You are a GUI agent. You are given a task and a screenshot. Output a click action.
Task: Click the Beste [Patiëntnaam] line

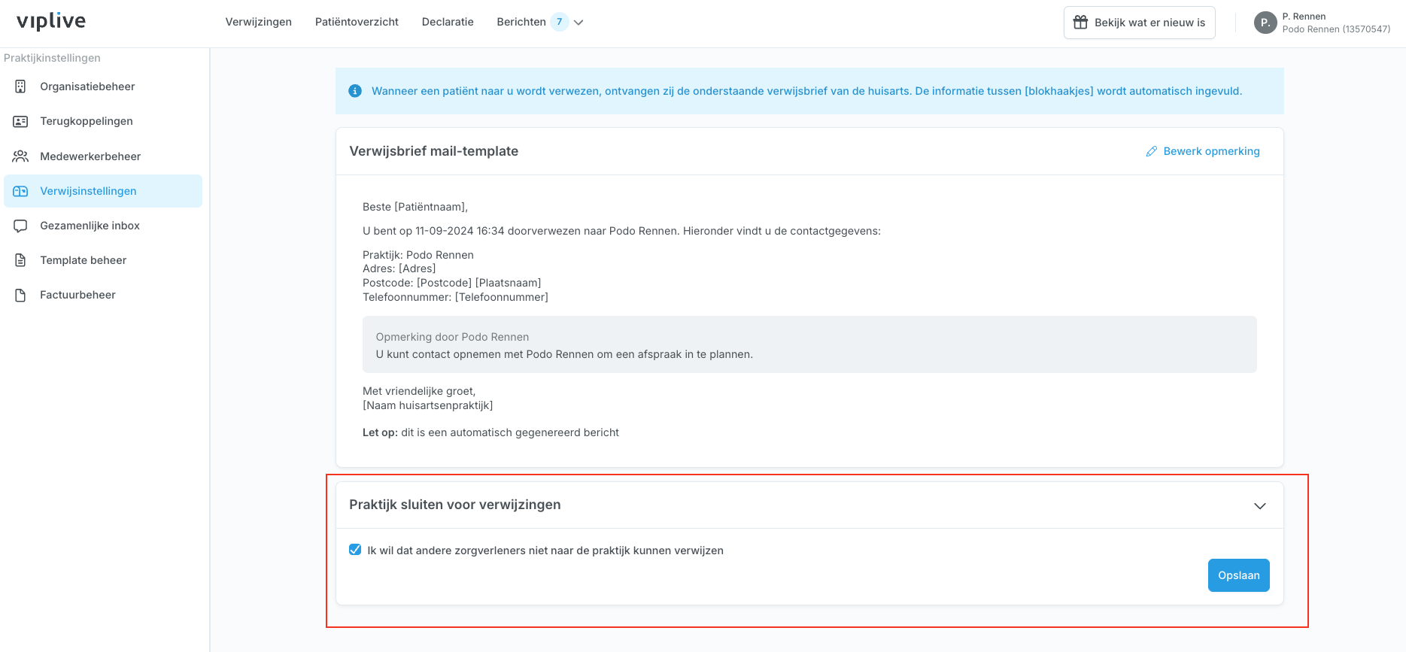[x=415, y=207]
